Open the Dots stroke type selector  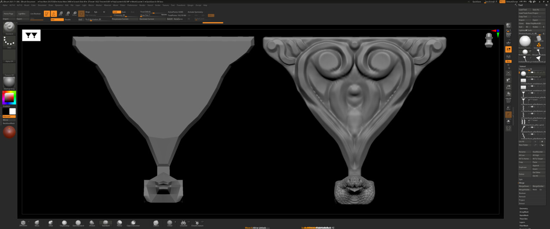click(9, 42)
